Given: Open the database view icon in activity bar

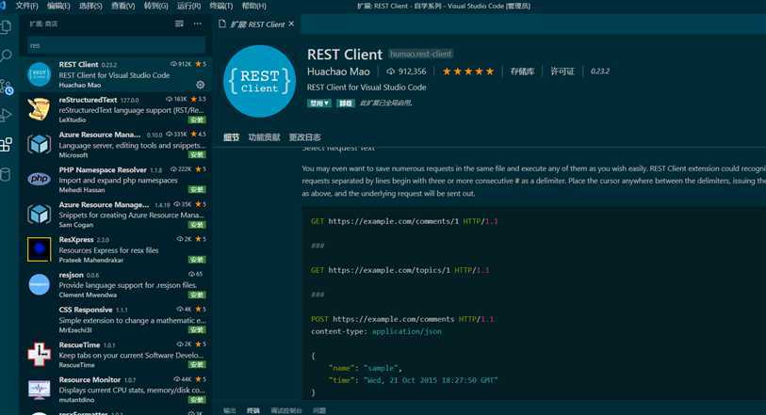Looking at the screenshot, I should pyautogui.click(x=6, y=175).
